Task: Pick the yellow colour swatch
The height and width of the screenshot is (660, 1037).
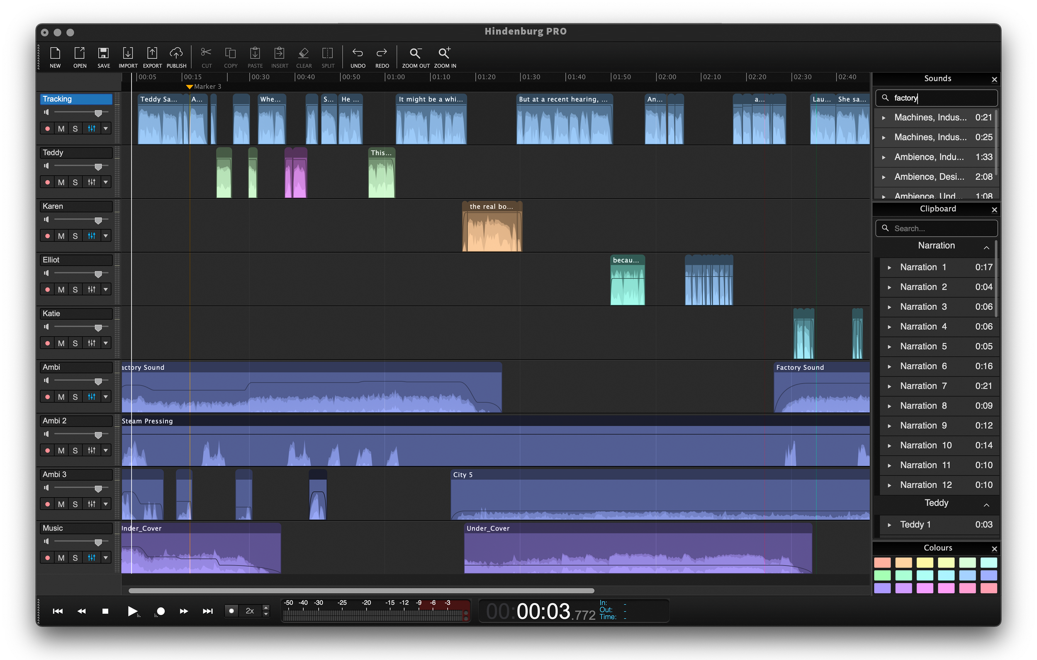Action: point(925,563)
